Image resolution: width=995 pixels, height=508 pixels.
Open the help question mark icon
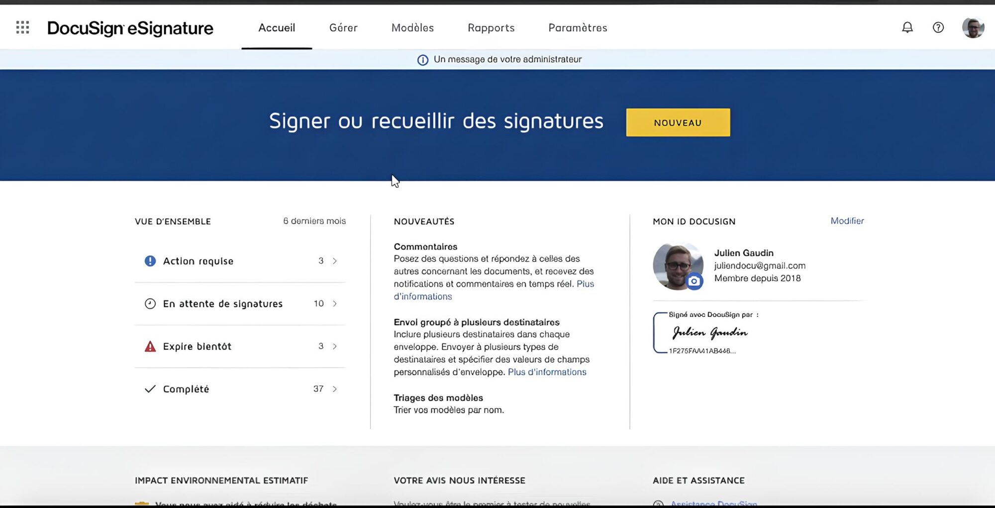coord(938,27)
